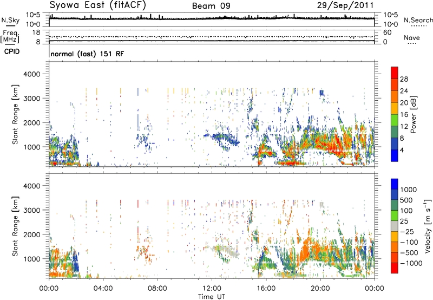Click the '2000' tick of the power panel
The height and width of the screenshot is (300, 433).
[x=31, y=122]
